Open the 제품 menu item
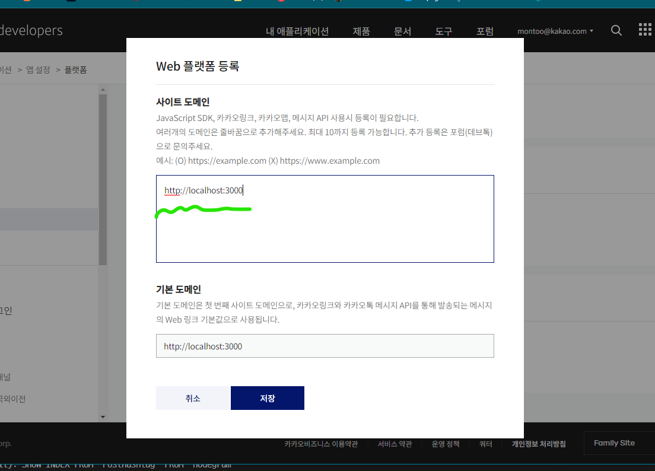The height and width of the screenshot is (471, 655). pos(361,31)
